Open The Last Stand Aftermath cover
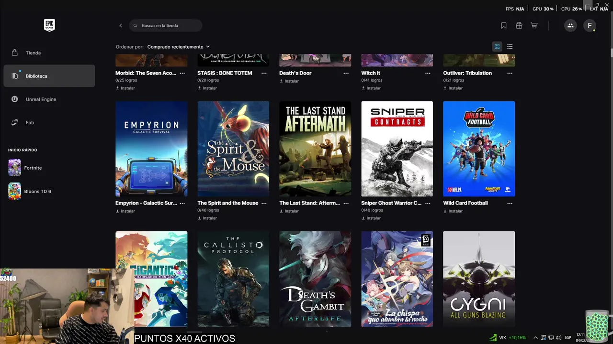613x344 pixels. point(315,149)
